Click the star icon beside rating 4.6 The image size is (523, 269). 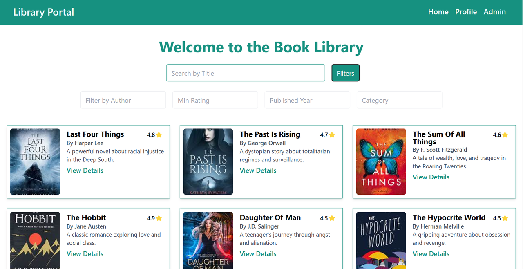pos(505,135)
